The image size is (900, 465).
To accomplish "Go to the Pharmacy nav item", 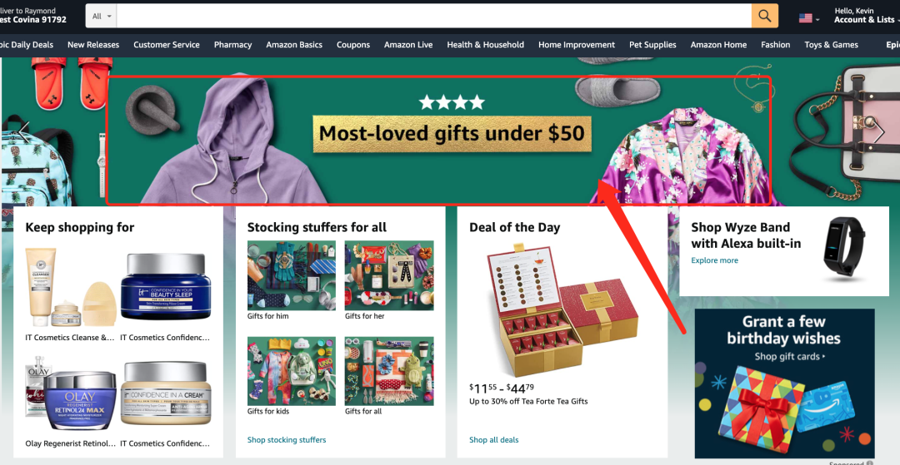I will (x=233, y=45).
